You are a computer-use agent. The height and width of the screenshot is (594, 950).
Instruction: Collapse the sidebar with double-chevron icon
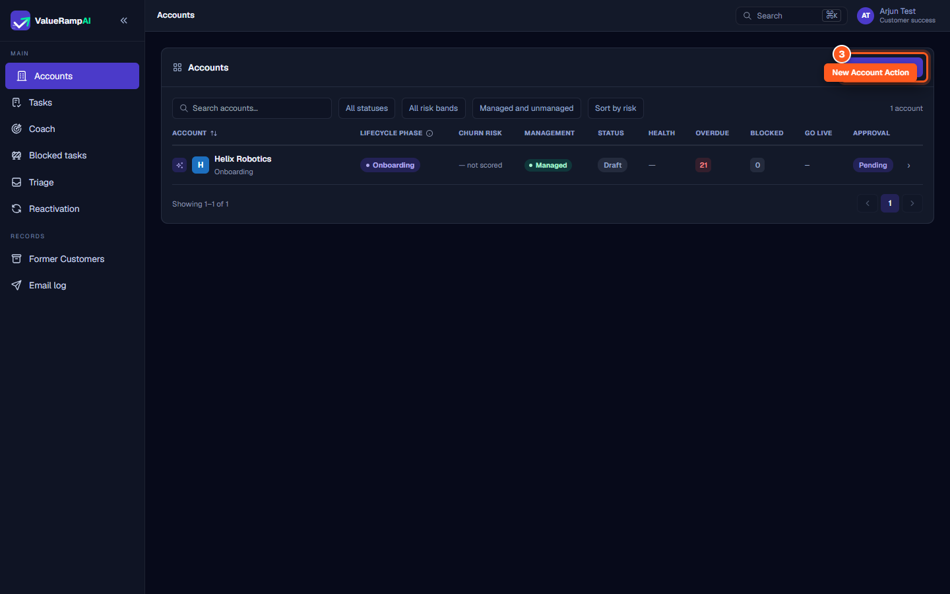(124, 20)
